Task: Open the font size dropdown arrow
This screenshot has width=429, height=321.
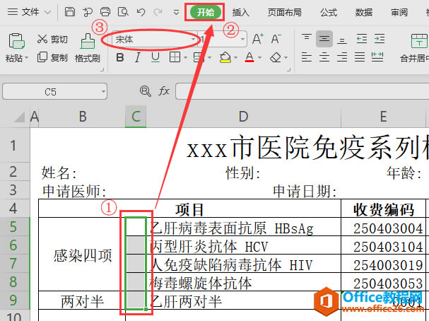Action: tap(242, 40)
